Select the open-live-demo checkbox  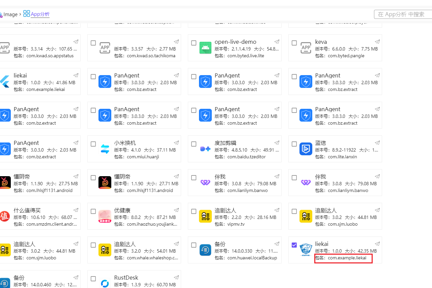click(x=194, y=43)
